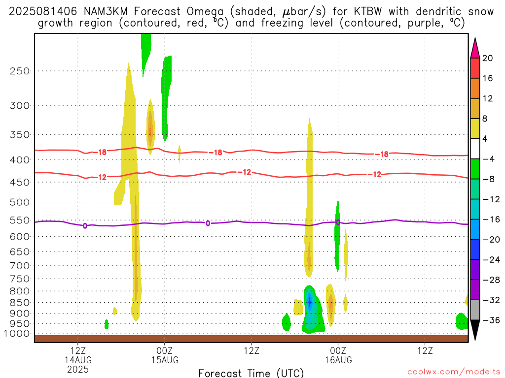
Task: Open the coolwx.com/modelts link
Action: point(454,372)
